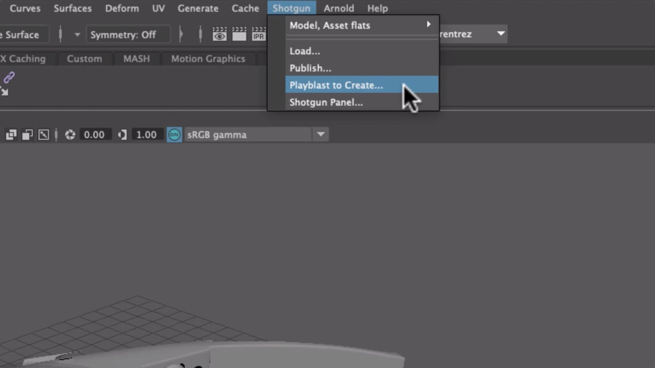Switch to the MASH shelf tab
This screenshot has width=655, height=368.
pos(137,59)
